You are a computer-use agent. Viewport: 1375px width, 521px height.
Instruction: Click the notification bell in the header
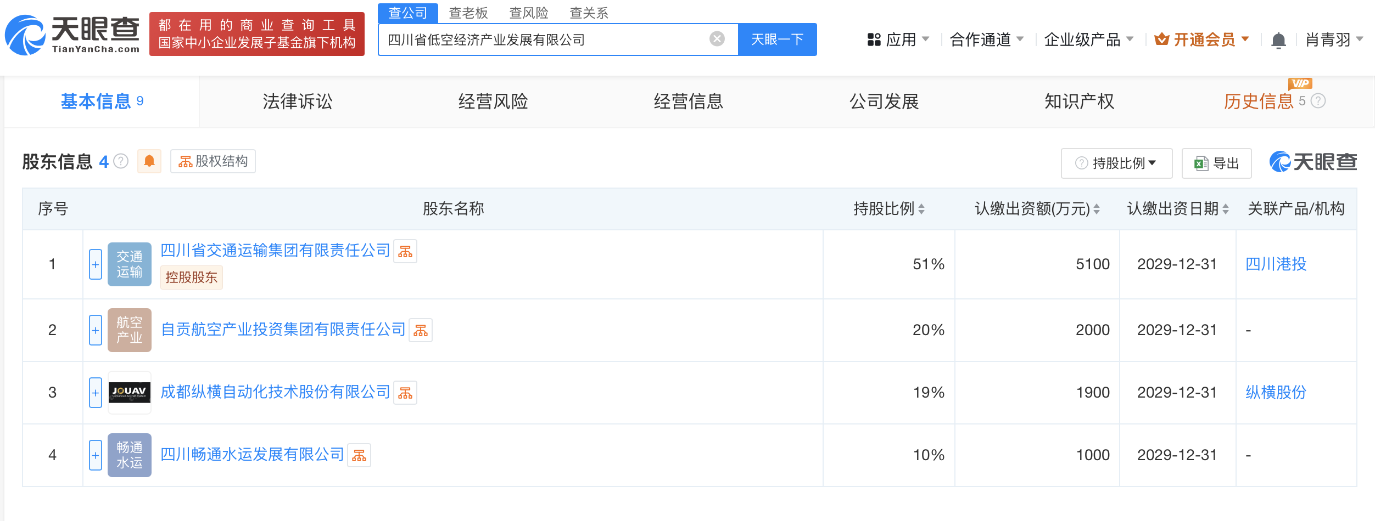[1278, 40]
